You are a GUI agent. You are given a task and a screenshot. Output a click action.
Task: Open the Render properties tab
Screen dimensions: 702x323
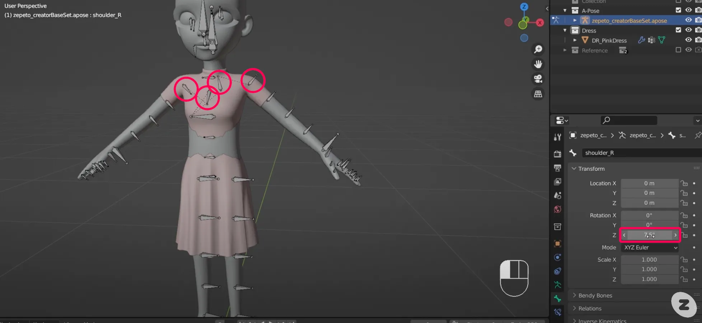[x=557, y=154]
